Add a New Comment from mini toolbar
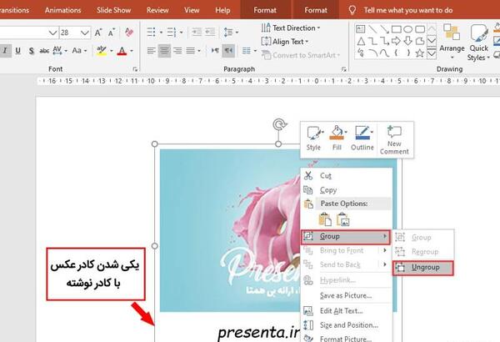This screenshot has width=500, height=342. (x=394, y=140)
